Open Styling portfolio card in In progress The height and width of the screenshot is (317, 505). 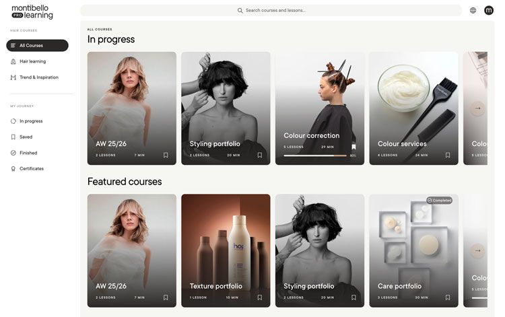pos(226,108)
